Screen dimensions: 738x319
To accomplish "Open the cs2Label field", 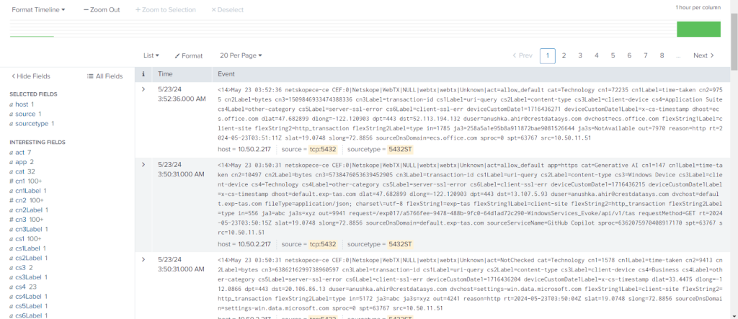I will [28, 258].
